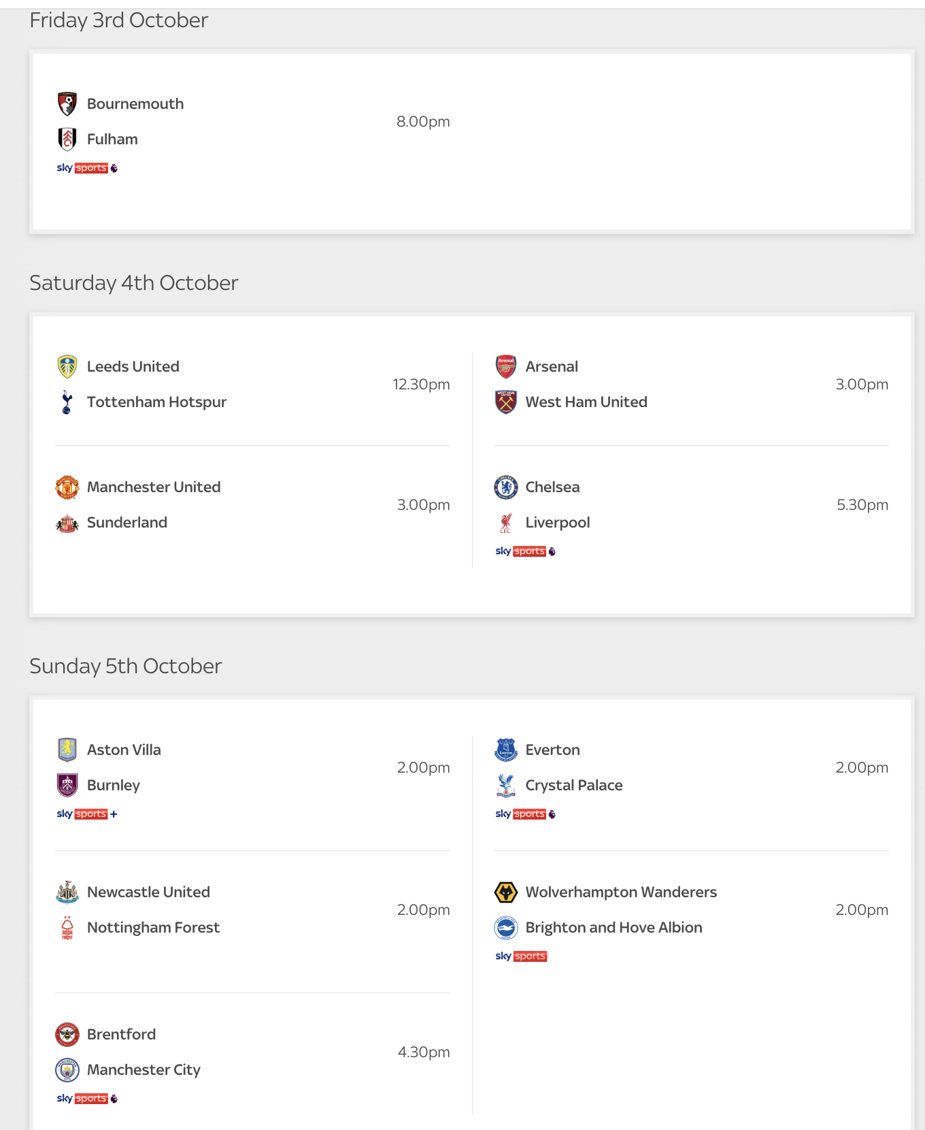Click the 8.00pm Bournemouth v Fulham kickoff time

tap(423, 122)
